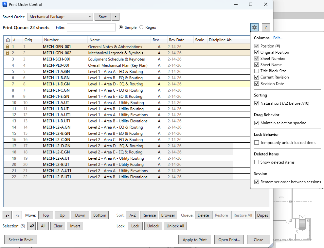Click the lock column header icon
Screen dimensions: 324x248
click(8, 40)
